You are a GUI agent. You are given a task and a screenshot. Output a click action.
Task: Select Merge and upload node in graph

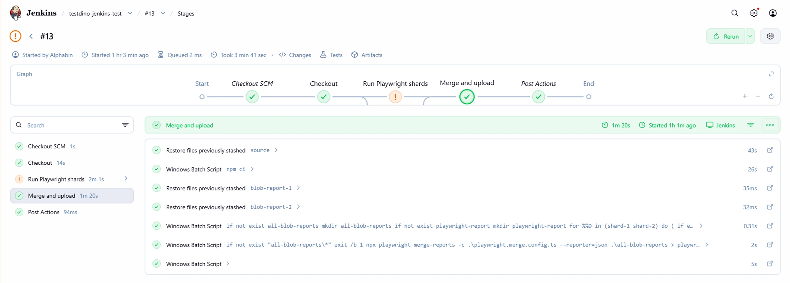tap(467, 97)
